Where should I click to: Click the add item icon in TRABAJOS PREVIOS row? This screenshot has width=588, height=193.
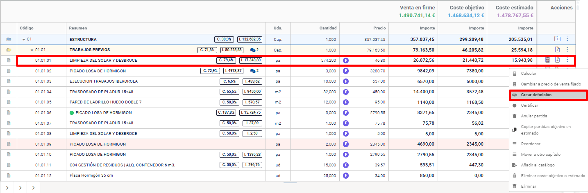click(x=557, y=50)
